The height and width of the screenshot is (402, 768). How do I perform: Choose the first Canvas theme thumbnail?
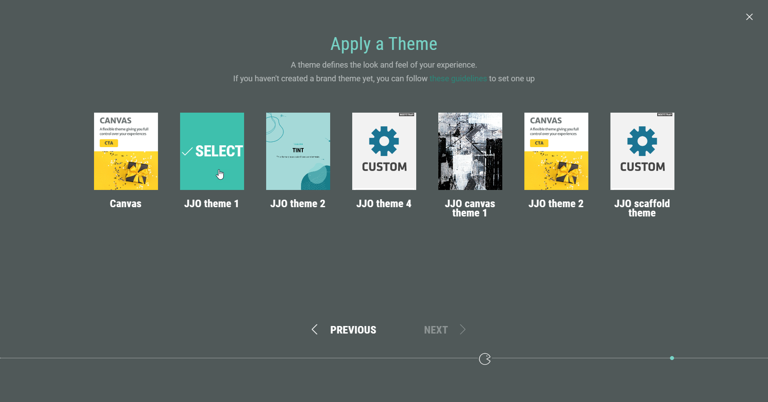click(126, 151)
